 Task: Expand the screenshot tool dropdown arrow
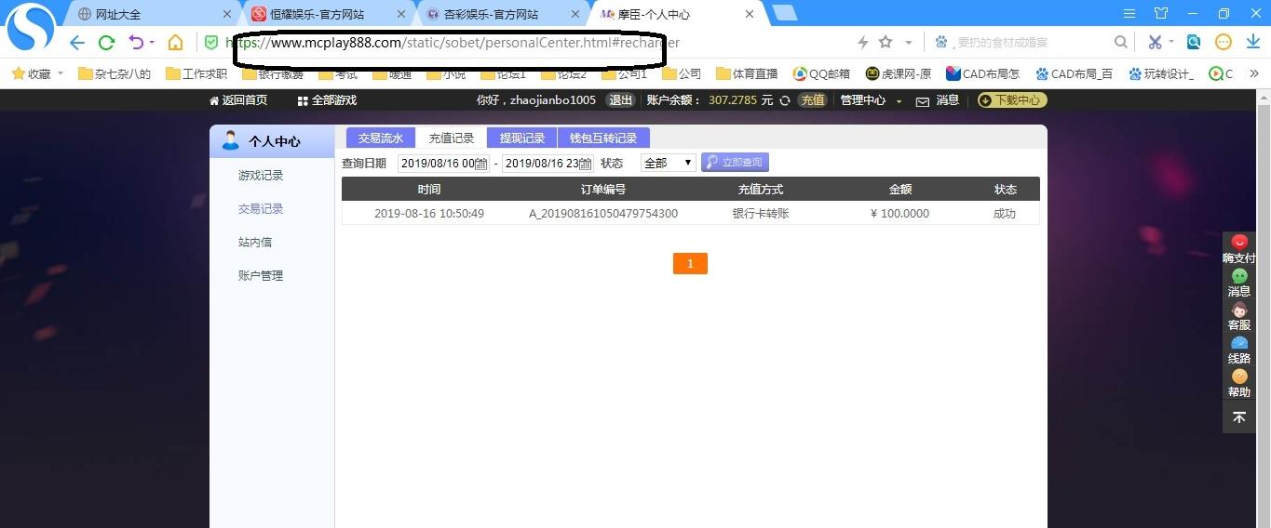pyautogui.click(x=1171, y=43)
